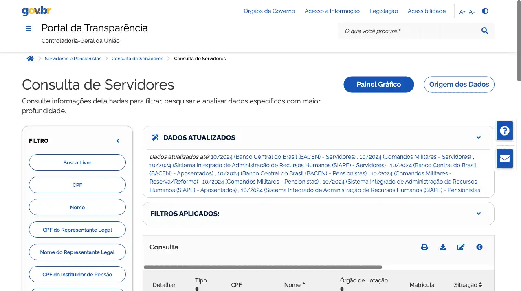The image size is (521, 291).
Task: Open the envelope contact icon
Action: [505, 158]
